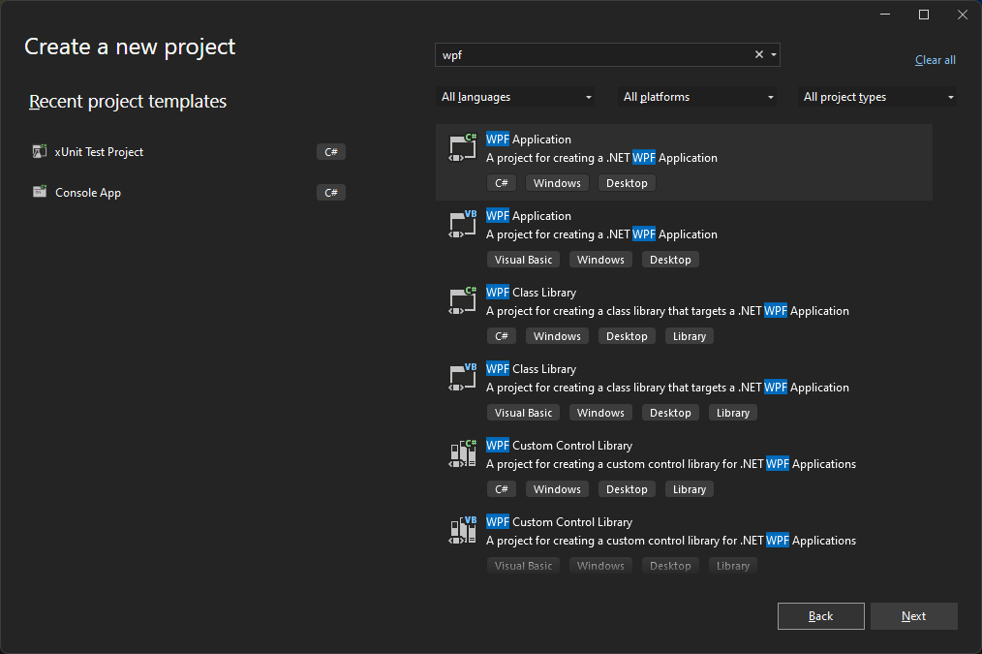Open the All platforms dropdown
This screenshot has width=982, height=654.
(696, 97)
